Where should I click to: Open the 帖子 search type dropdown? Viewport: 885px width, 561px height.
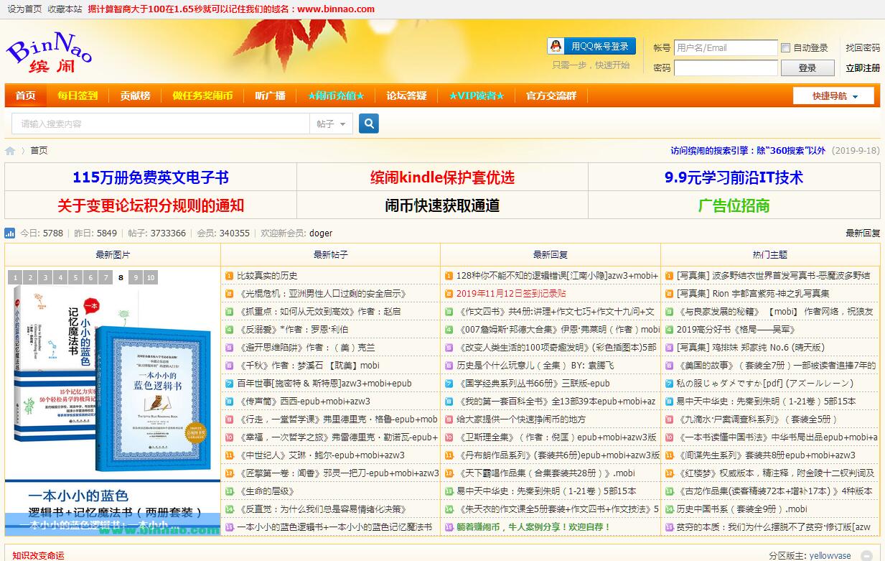click(331, 124)
